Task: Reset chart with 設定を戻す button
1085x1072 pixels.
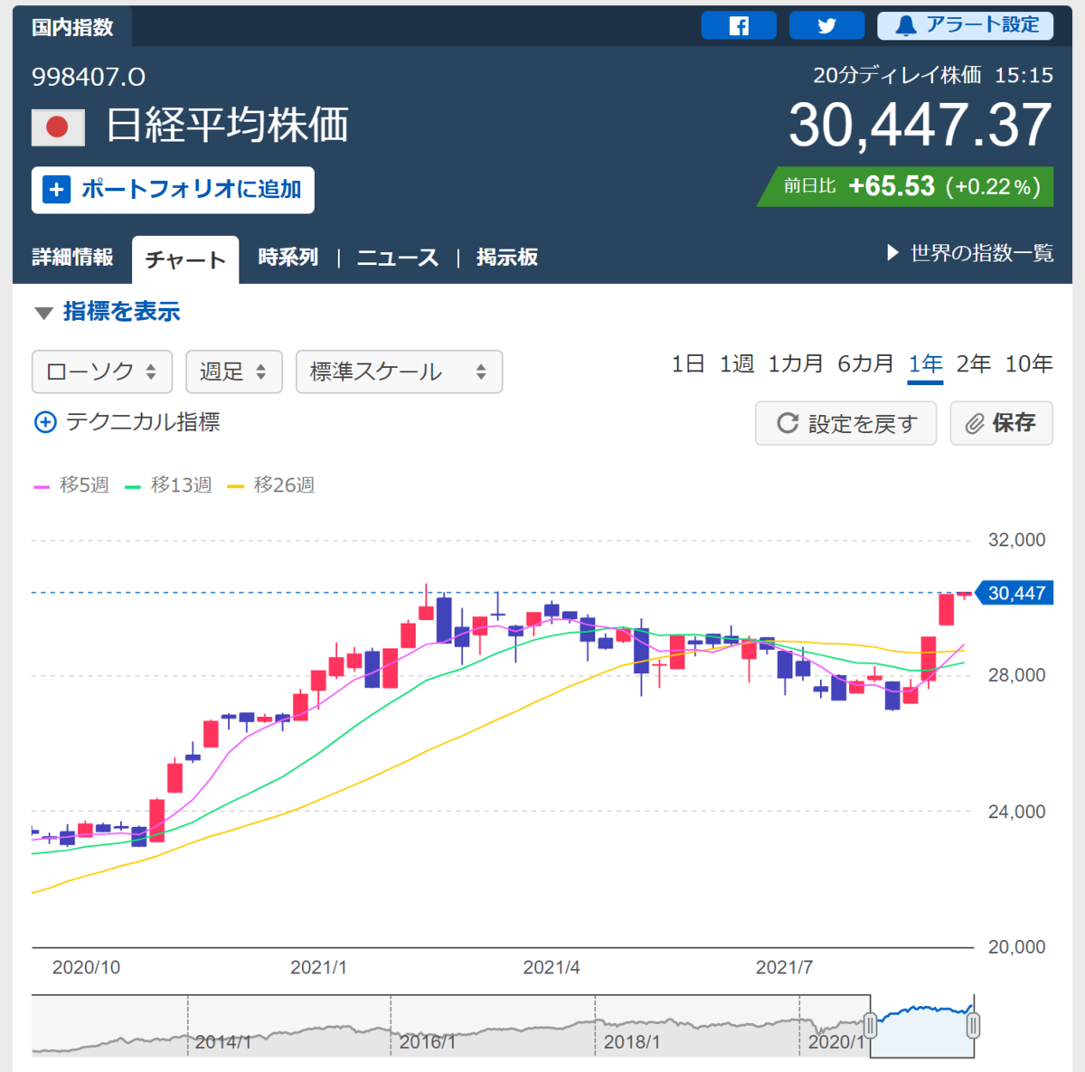Action: click(x=845, y=423)
